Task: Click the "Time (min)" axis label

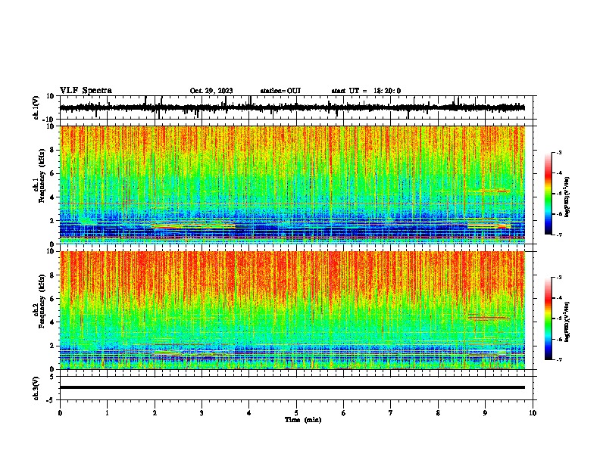Action: click(303, 420)
